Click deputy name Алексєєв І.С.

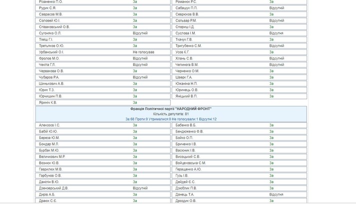(49, 125)
